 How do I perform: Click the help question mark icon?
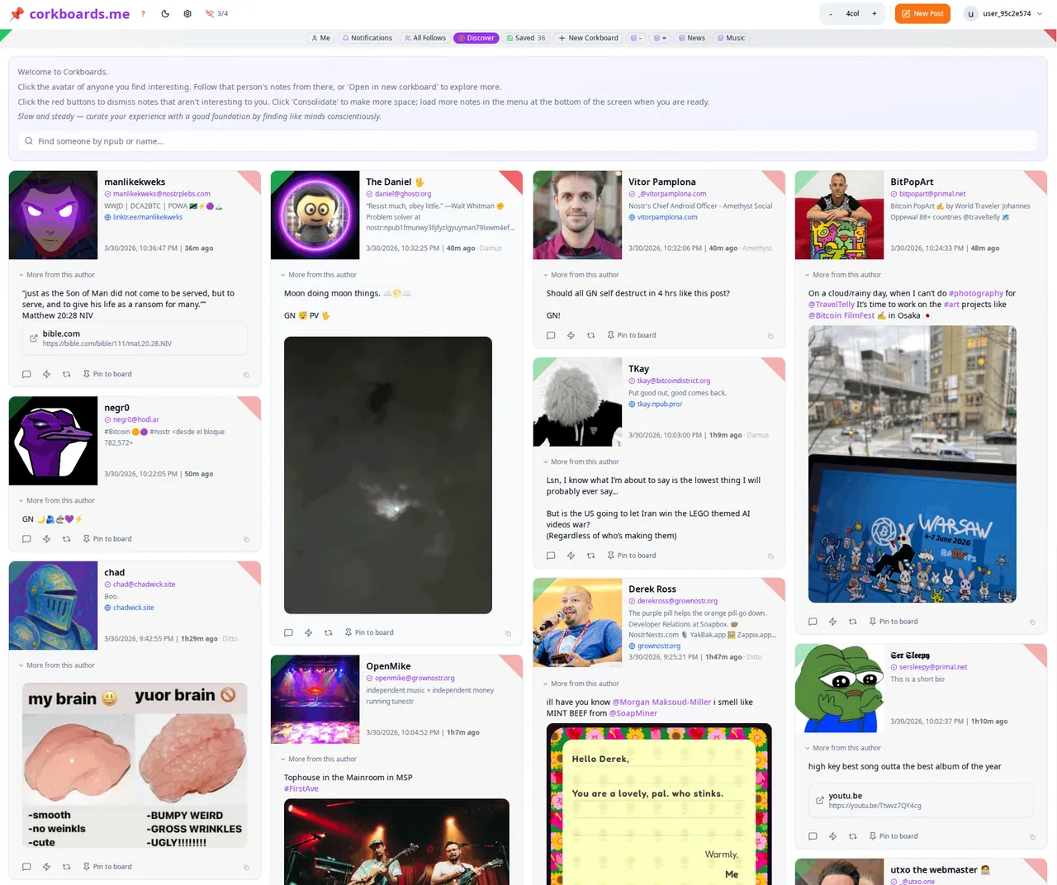click(143, 14)
